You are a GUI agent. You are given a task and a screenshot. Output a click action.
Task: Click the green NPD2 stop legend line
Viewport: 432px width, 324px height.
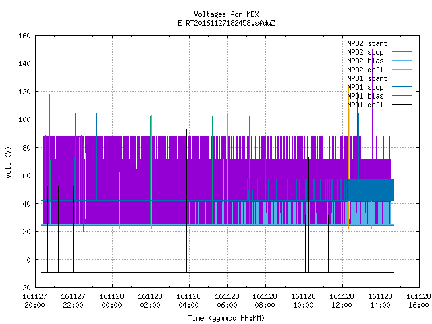tap(402, 51)
